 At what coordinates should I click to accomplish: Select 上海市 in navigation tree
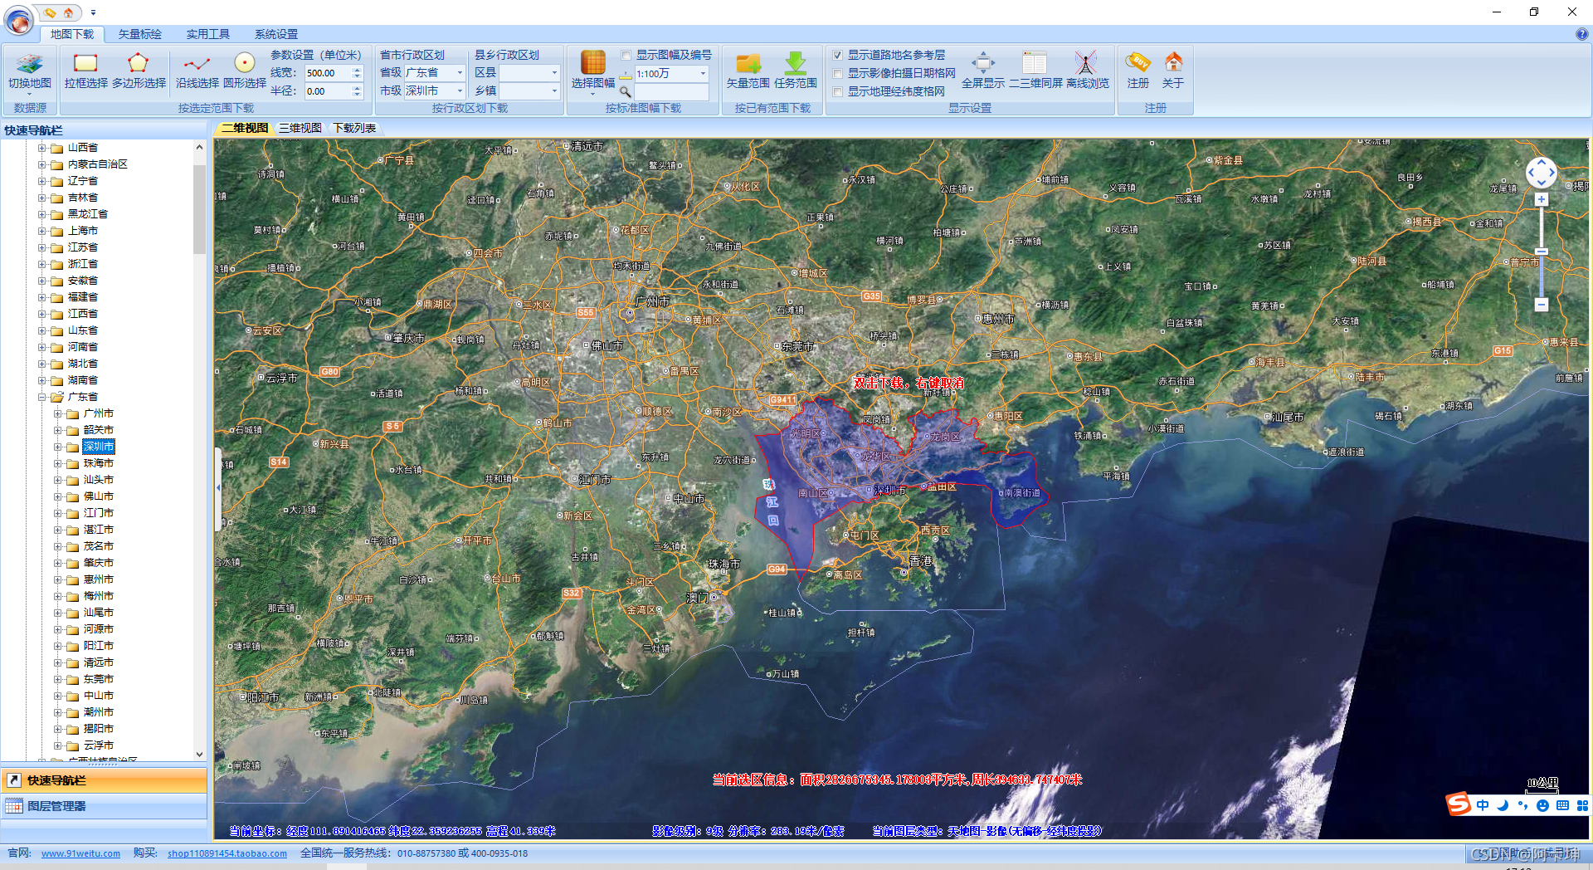82,231
